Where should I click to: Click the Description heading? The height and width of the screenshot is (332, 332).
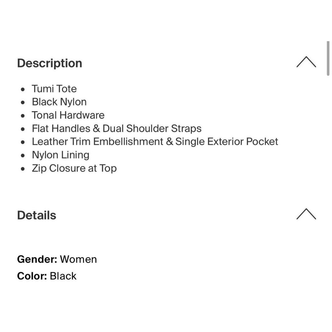49,63
